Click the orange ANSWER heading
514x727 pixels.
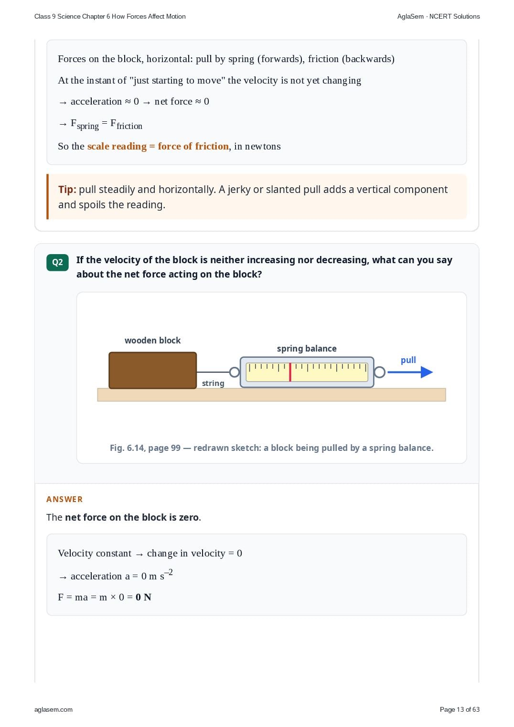point(64,499)
